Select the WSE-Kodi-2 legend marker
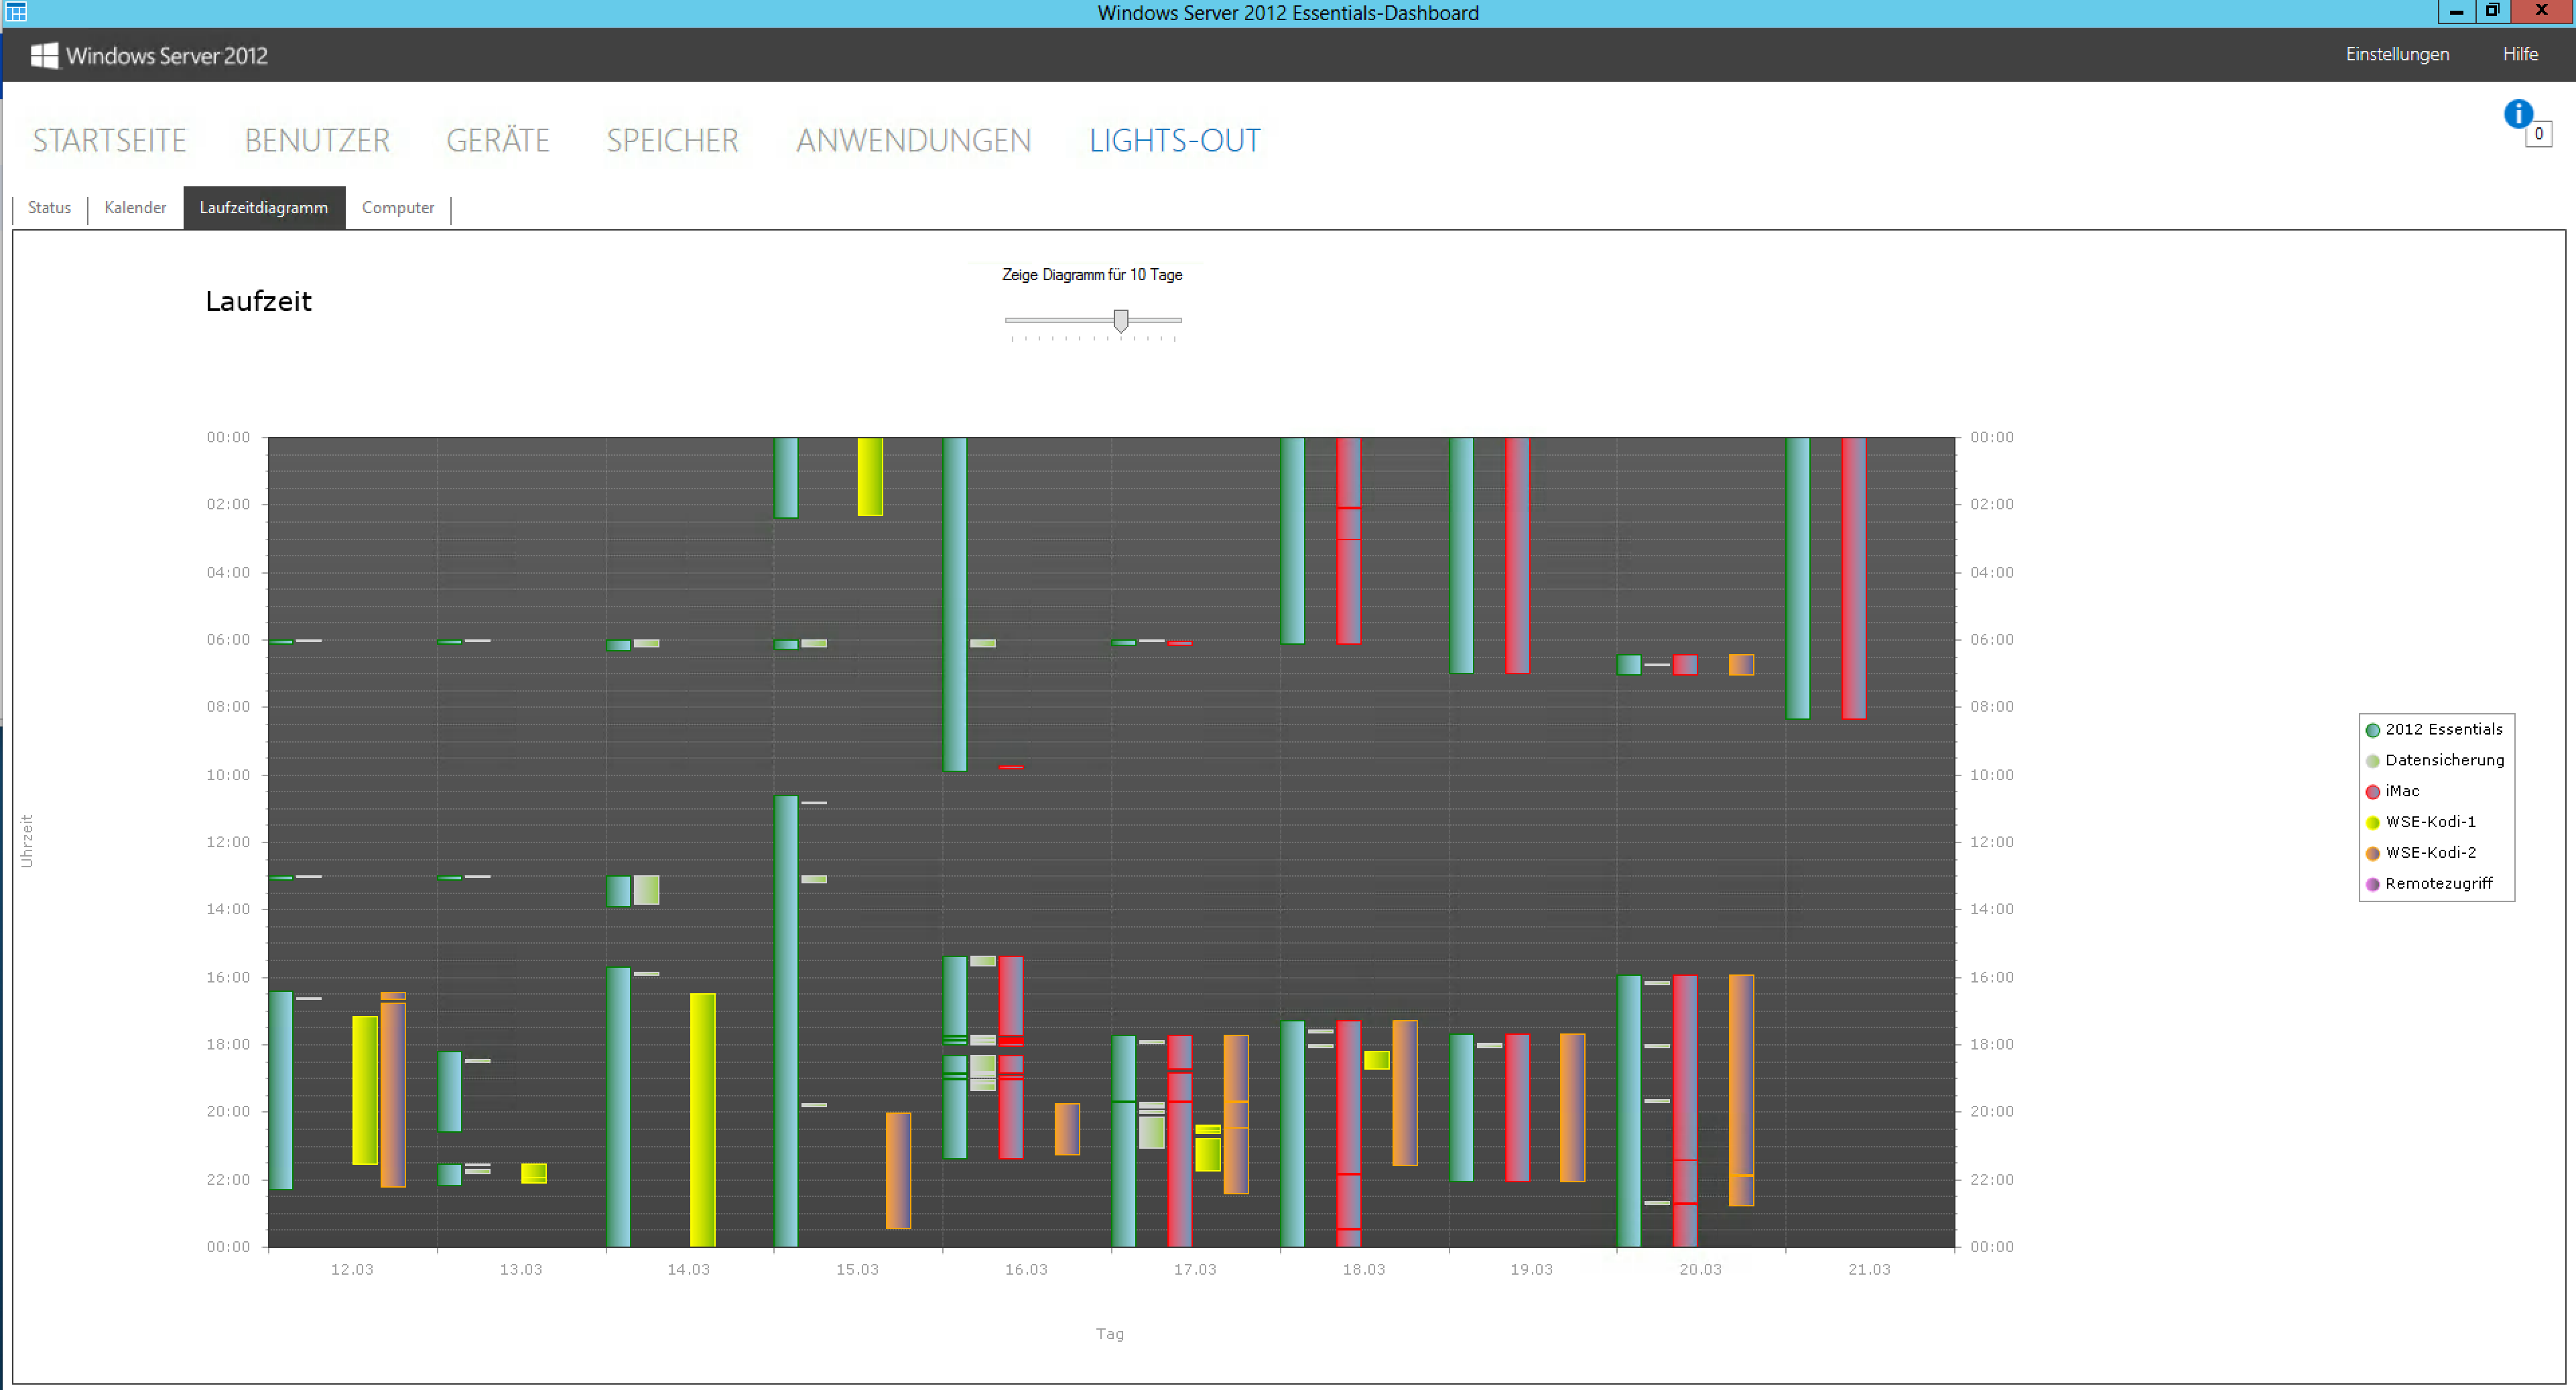 [x=2372, y=854]
